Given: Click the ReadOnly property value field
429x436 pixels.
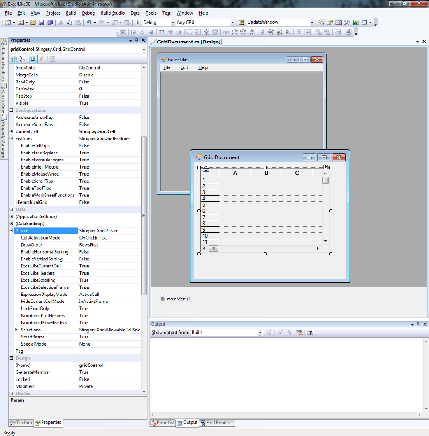Looking at the screenshot, I should (x=109, y=82).
